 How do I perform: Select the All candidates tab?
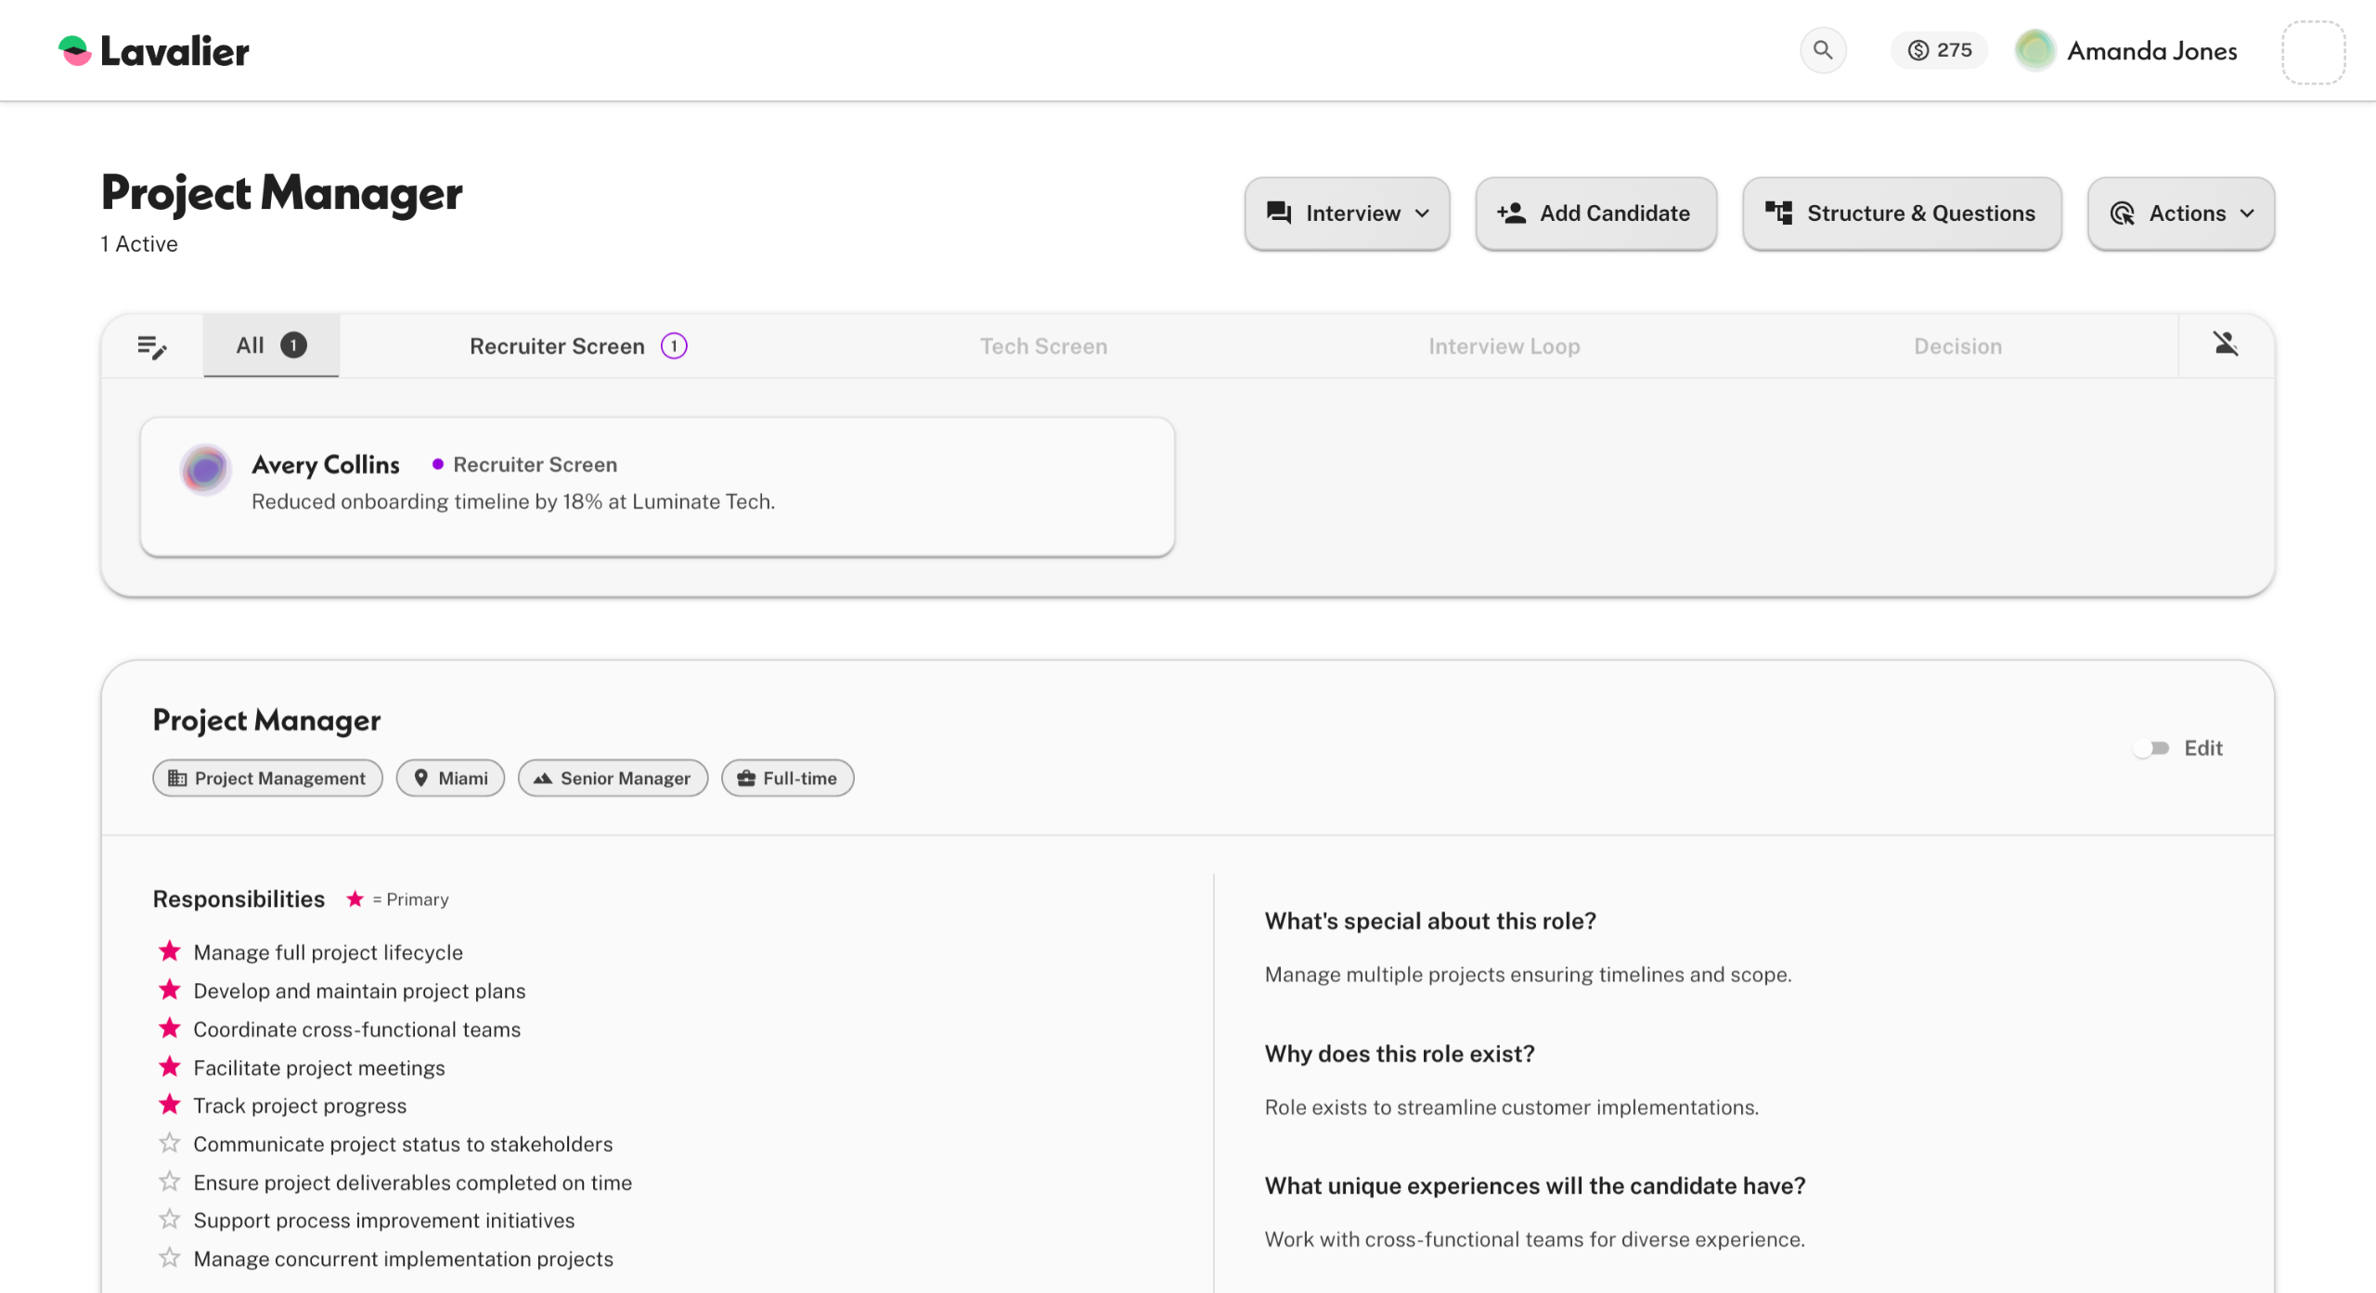(x=270, y=345)
